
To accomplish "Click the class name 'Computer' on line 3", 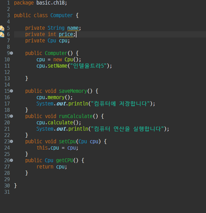I will click(62, 15).
